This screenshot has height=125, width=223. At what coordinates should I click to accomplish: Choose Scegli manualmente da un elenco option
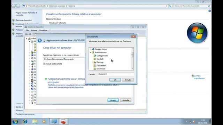point(67,81)
